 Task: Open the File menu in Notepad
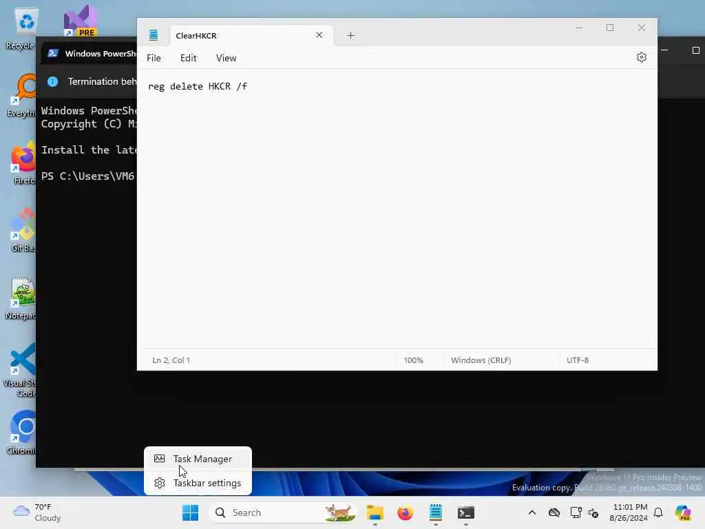pyautogui.click(x=154, y=58)
